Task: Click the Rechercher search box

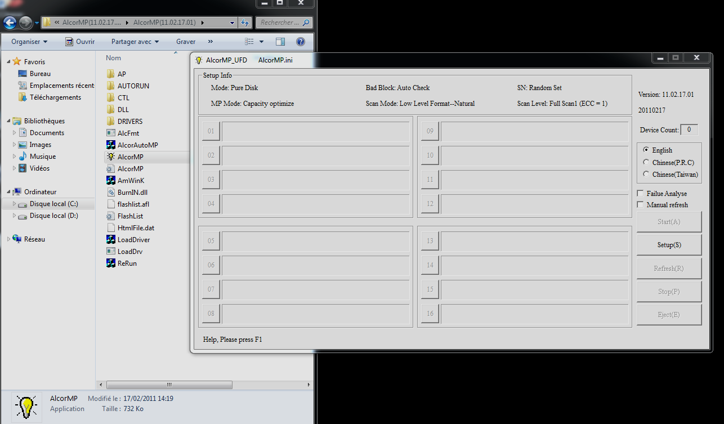Action: pos(284,23)
